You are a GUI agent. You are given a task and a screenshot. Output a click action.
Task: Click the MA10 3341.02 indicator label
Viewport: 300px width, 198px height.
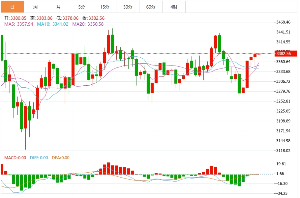(x=53, y=24)
